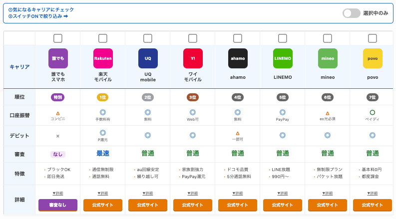Screen dimensions: 396x219
Task: Click the yellow povo logo icon
Action: [373, 58]
